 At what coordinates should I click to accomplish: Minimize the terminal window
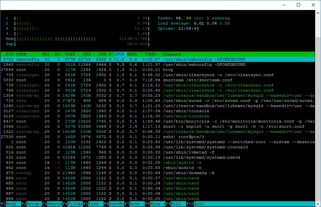pyautogui.click(x=284, y=5)
